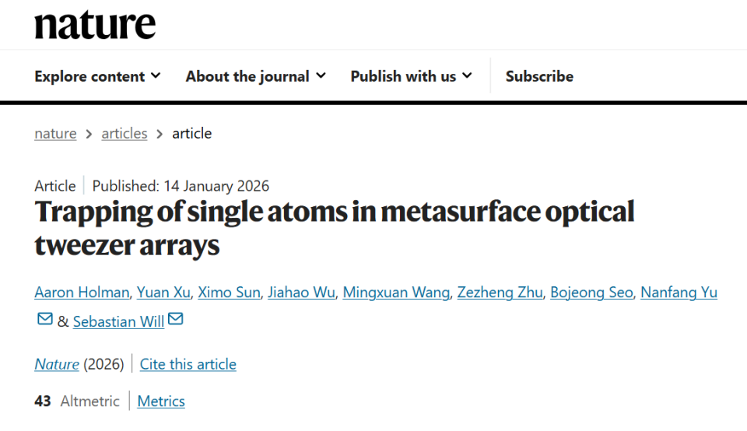The width and height of the screenshot is (747, 431).
Task: Click the Subscribe menu item
Action: [539, 76]
